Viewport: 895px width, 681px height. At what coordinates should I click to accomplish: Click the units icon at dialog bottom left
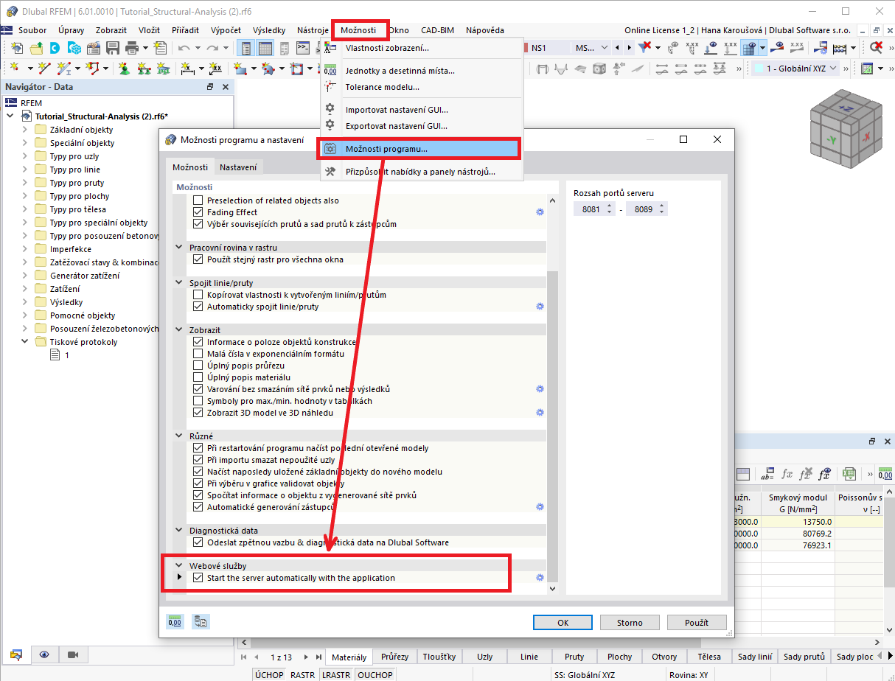175,621
